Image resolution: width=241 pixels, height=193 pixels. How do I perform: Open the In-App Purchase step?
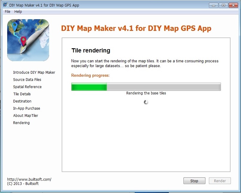point(27,108)
